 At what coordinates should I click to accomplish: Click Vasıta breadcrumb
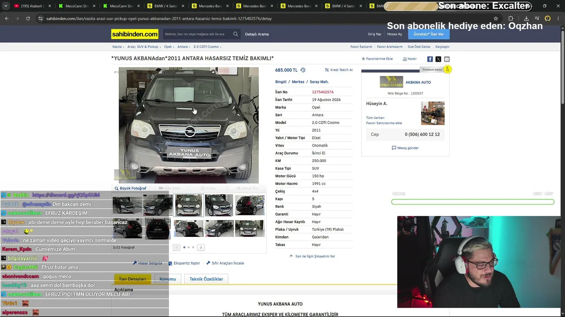point(117,47)
